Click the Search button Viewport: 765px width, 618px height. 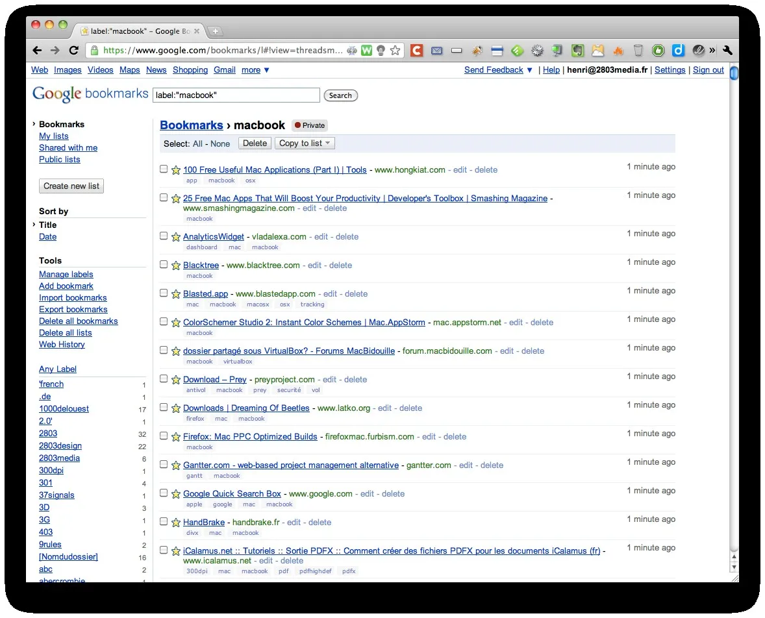(x=340, y=95)
